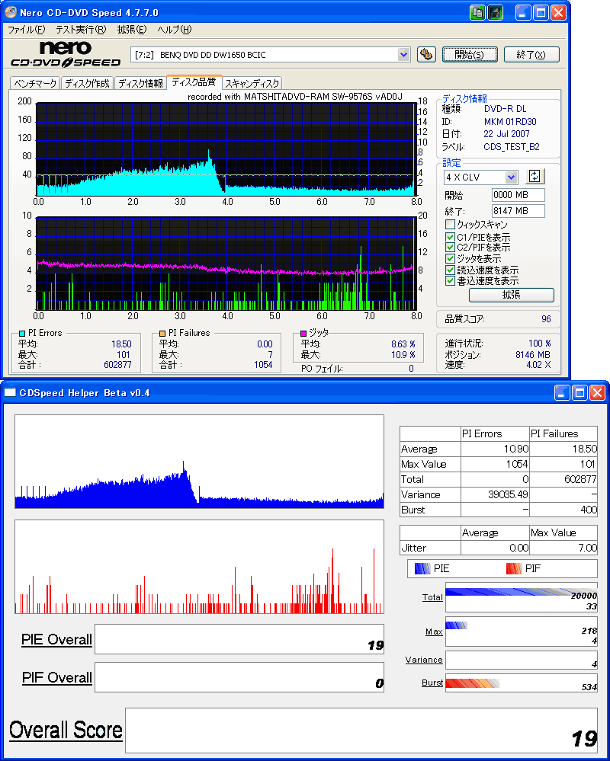Click the Overall Score label in Helper
610x761 pixels.
66,730
